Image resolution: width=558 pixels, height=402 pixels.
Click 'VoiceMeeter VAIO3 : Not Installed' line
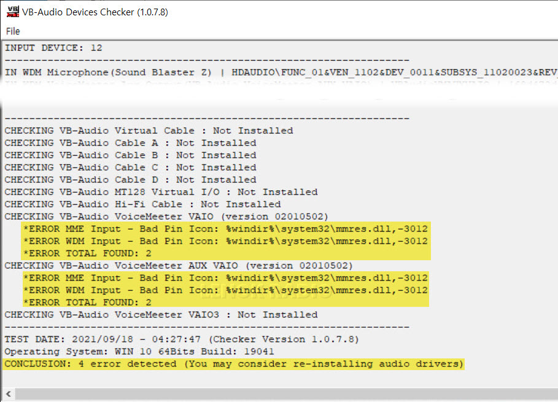coord(161,315)
